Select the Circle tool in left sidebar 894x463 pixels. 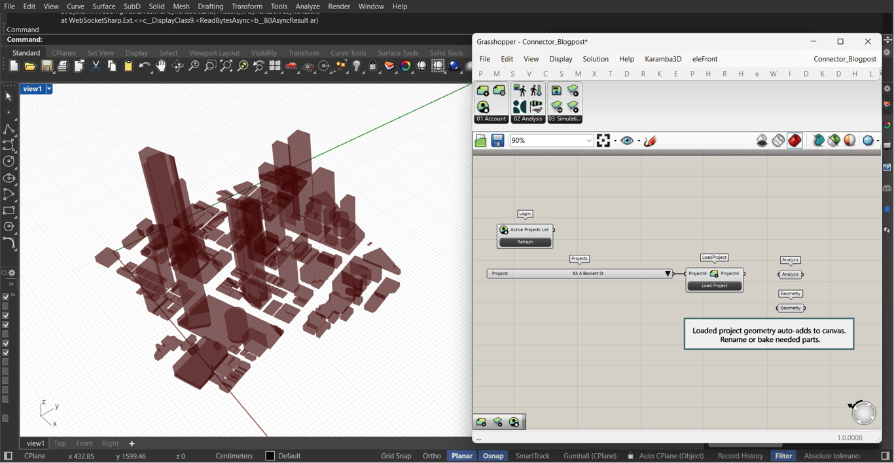click(9, 161)
